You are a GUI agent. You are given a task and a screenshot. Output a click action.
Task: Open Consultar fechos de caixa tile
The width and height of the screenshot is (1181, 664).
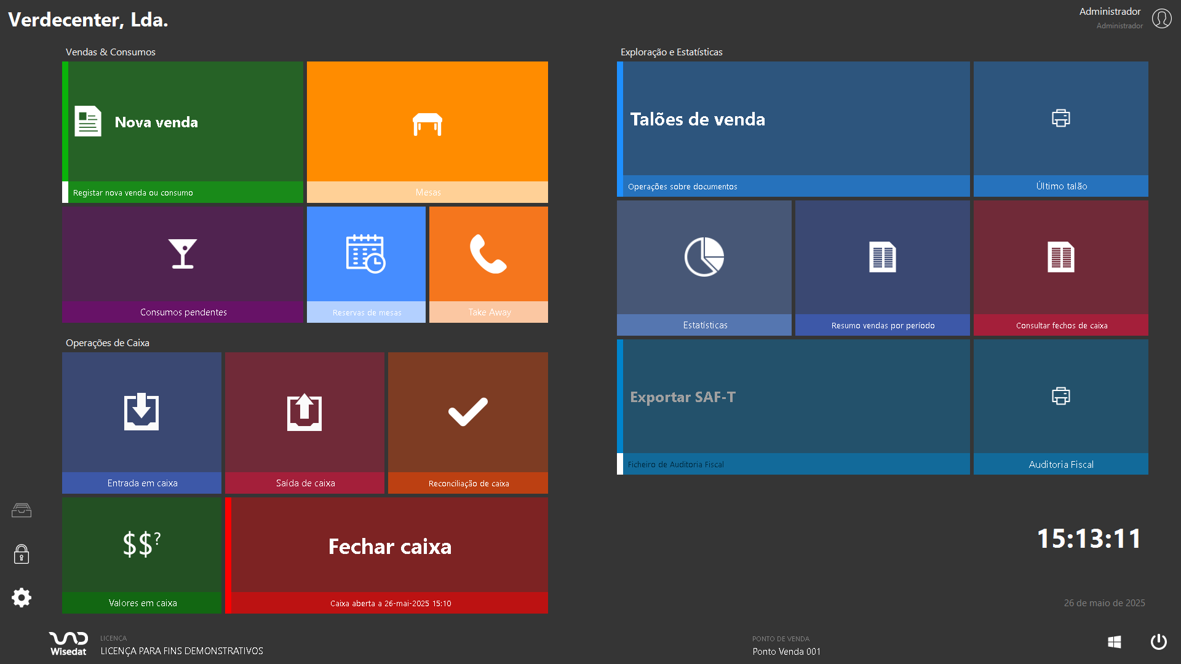pyautogui.click(x=1060, y=257)
